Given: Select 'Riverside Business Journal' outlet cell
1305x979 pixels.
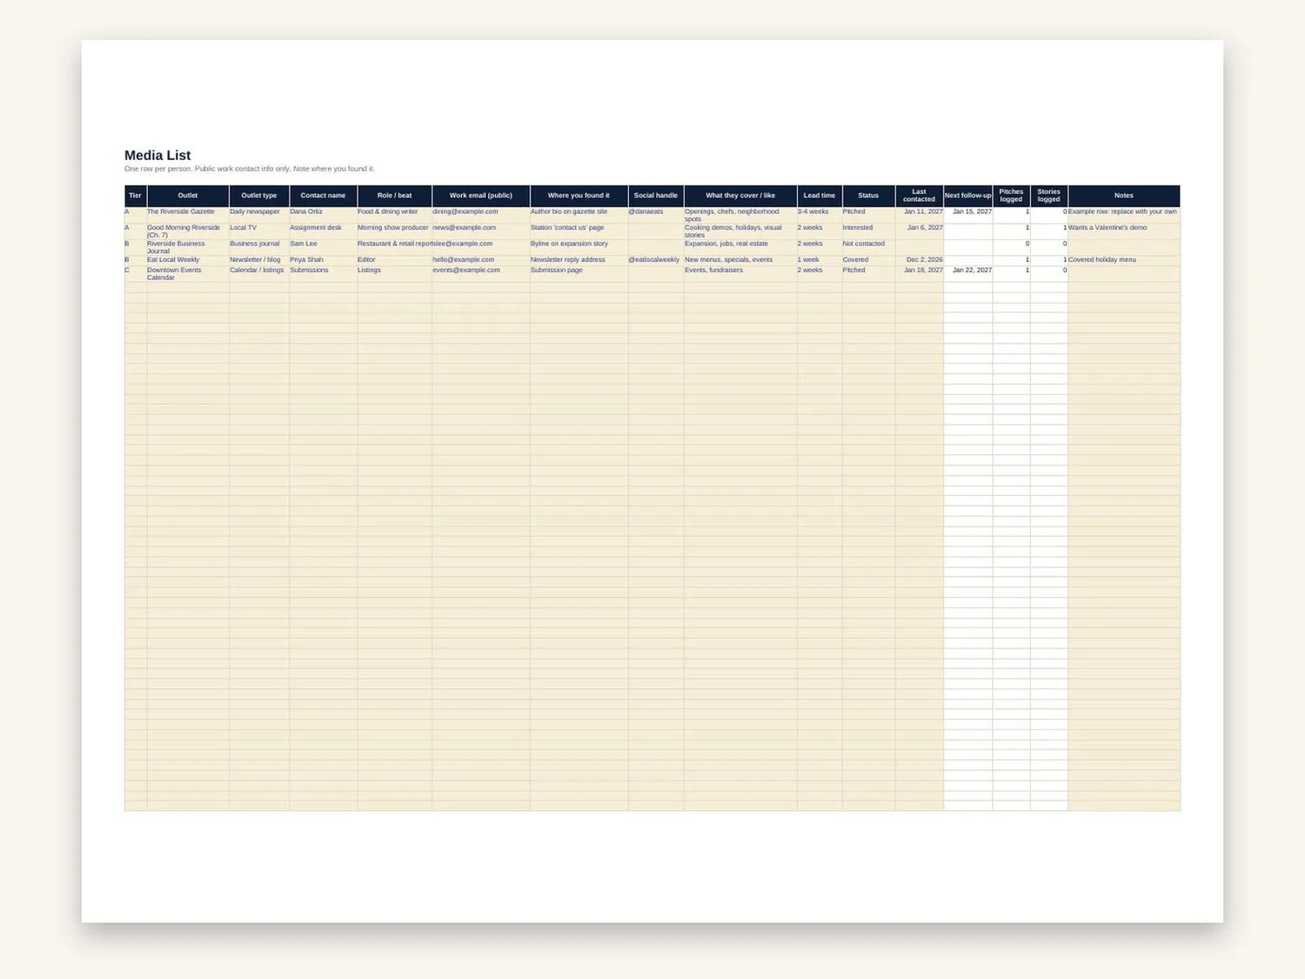Looking at the screenshot, I should [188, 247].
